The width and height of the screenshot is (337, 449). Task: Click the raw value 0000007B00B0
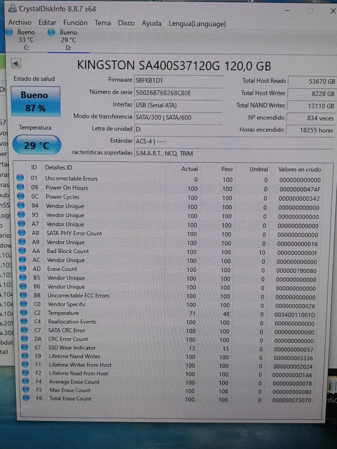296,271
